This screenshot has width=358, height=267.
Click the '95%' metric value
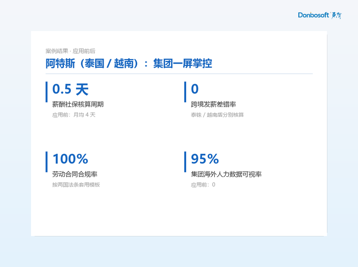[205, 159]
